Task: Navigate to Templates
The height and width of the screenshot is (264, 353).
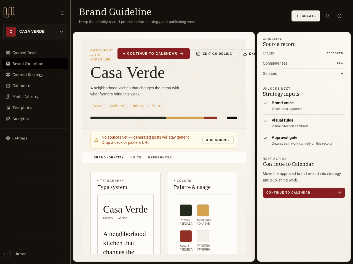Action: [35, 108]
